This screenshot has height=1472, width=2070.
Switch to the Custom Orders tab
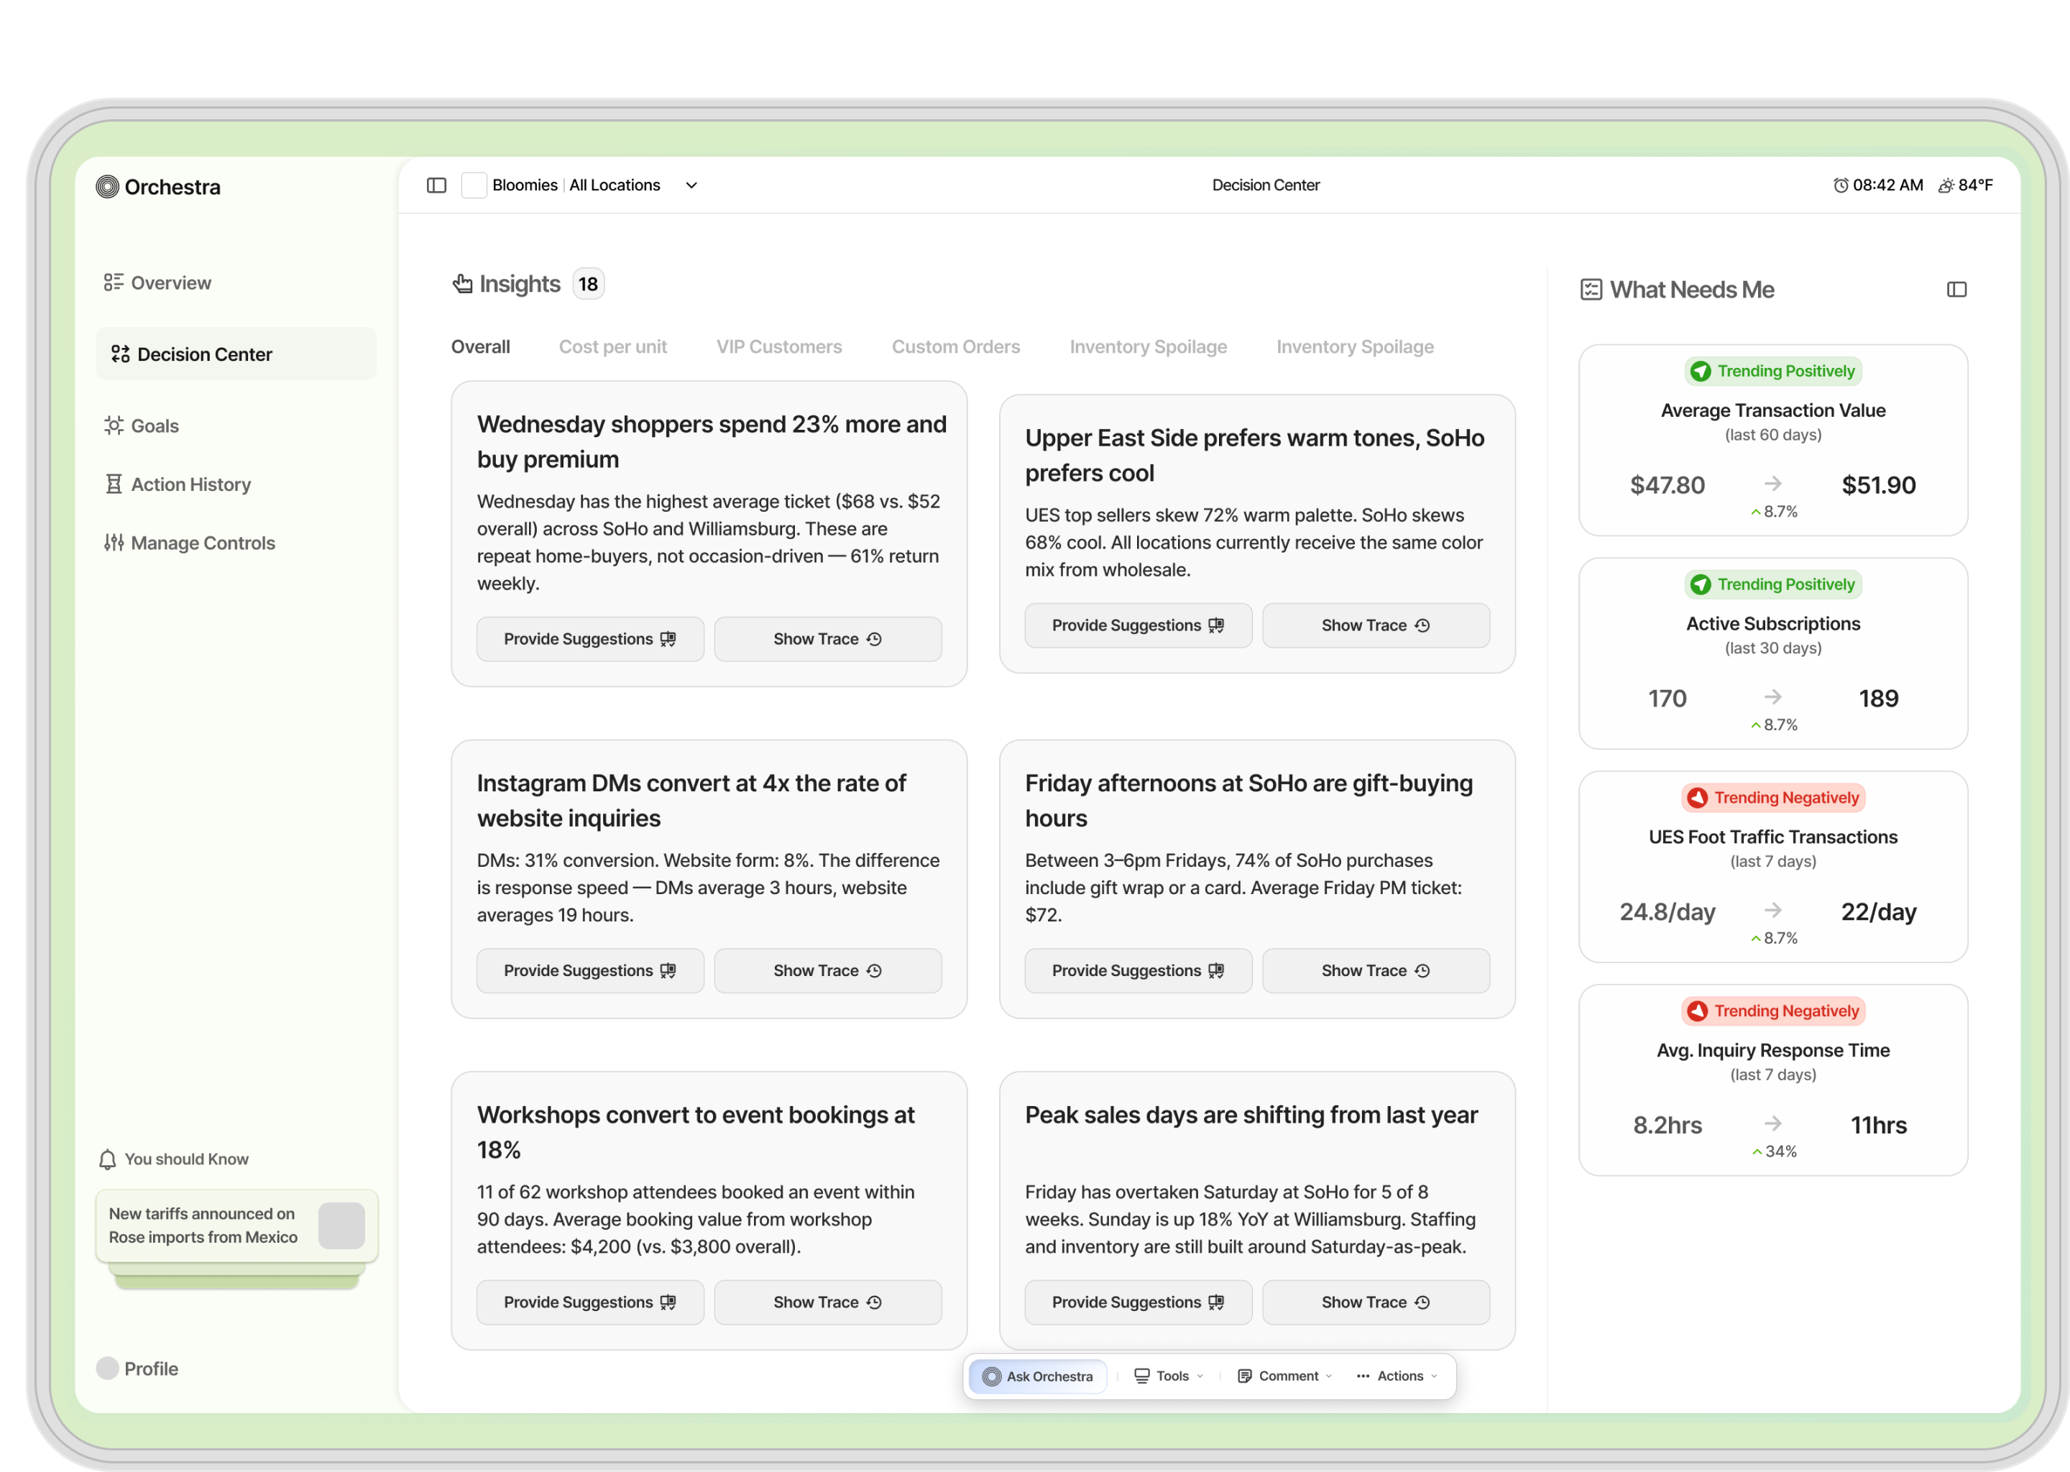955,346
